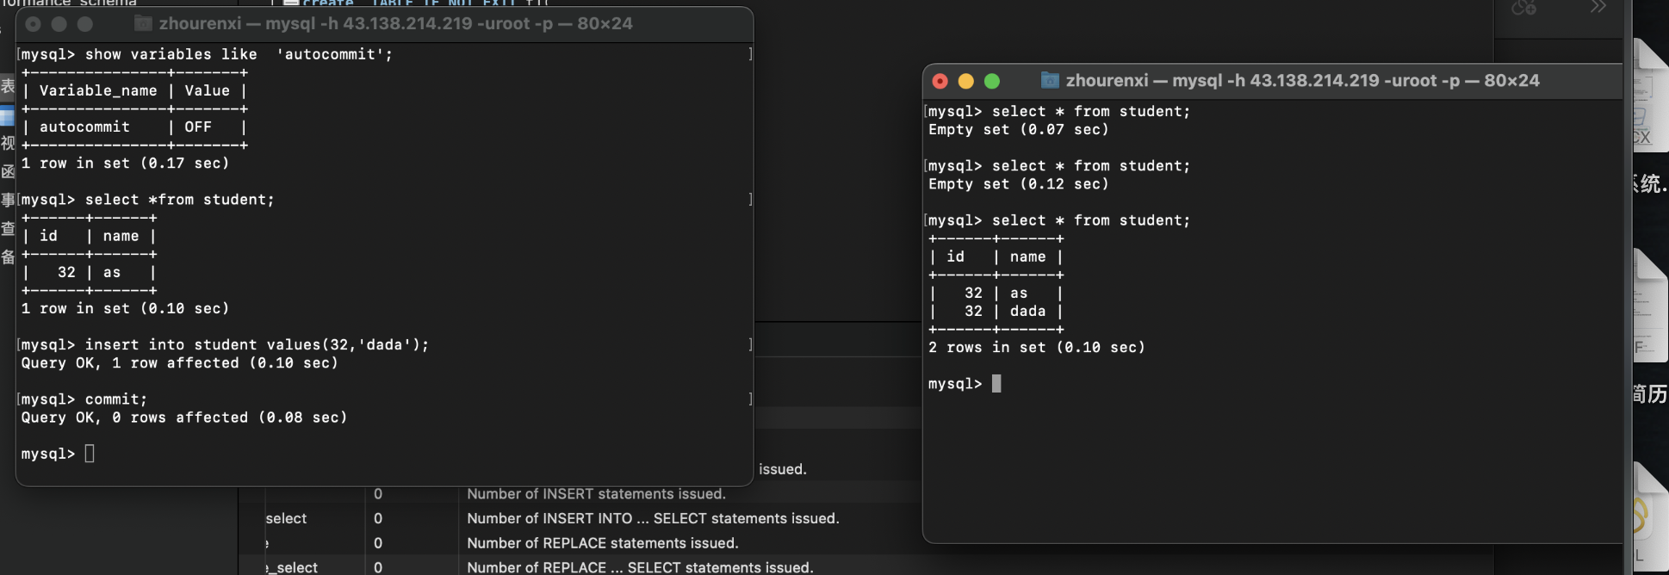
Task: Click the third 'select * from student;' in right terminal
Action: click(1091, 220)
